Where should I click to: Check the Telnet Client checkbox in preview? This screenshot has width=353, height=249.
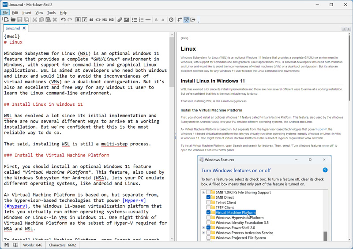tap(209, 202)
